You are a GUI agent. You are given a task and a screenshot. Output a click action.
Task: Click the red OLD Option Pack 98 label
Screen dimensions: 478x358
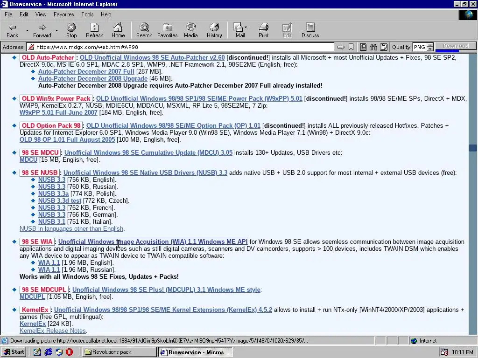click(x=51, y=126)
